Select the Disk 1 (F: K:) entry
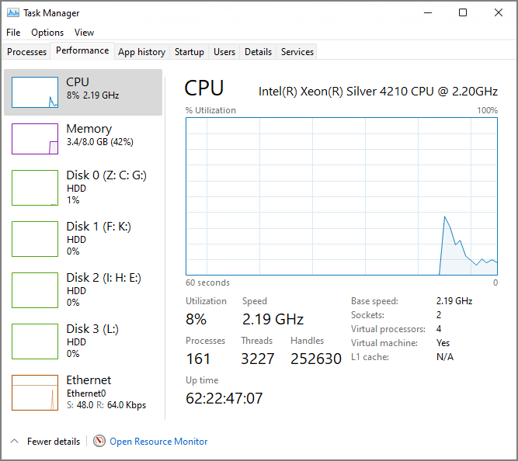The height and width of the screenshot is (461, 518). point(99,238)
